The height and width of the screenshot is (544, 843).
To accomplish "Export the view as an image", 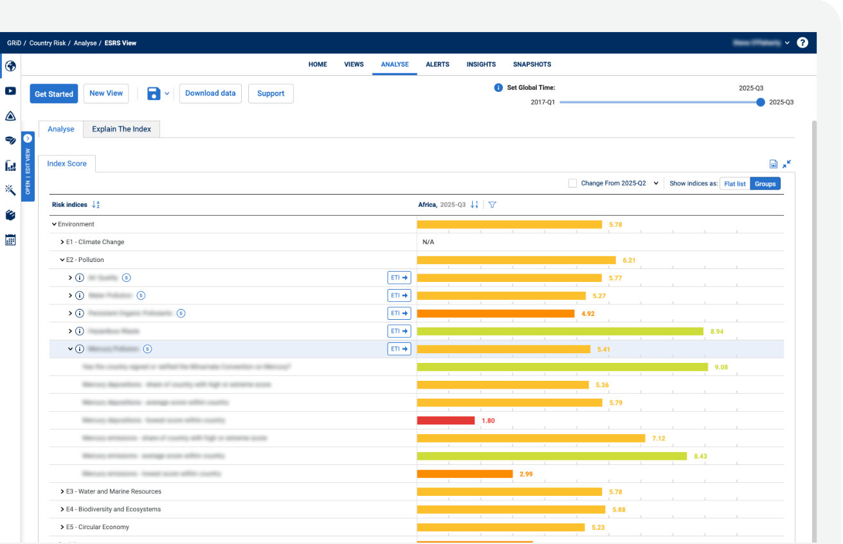I will pyautogui.click(x=773, y=164).
